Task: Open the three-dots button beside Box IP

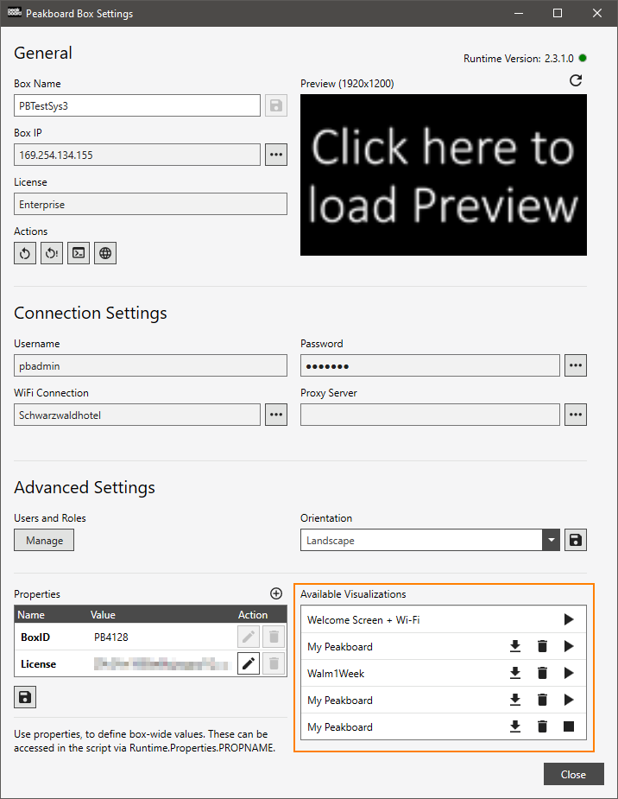Action: coord(276,155)
